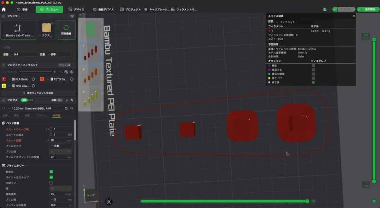The width and height of the screenshot is (380, 208).
Task: Open the compare presets icon
Action: click(72, 100)
